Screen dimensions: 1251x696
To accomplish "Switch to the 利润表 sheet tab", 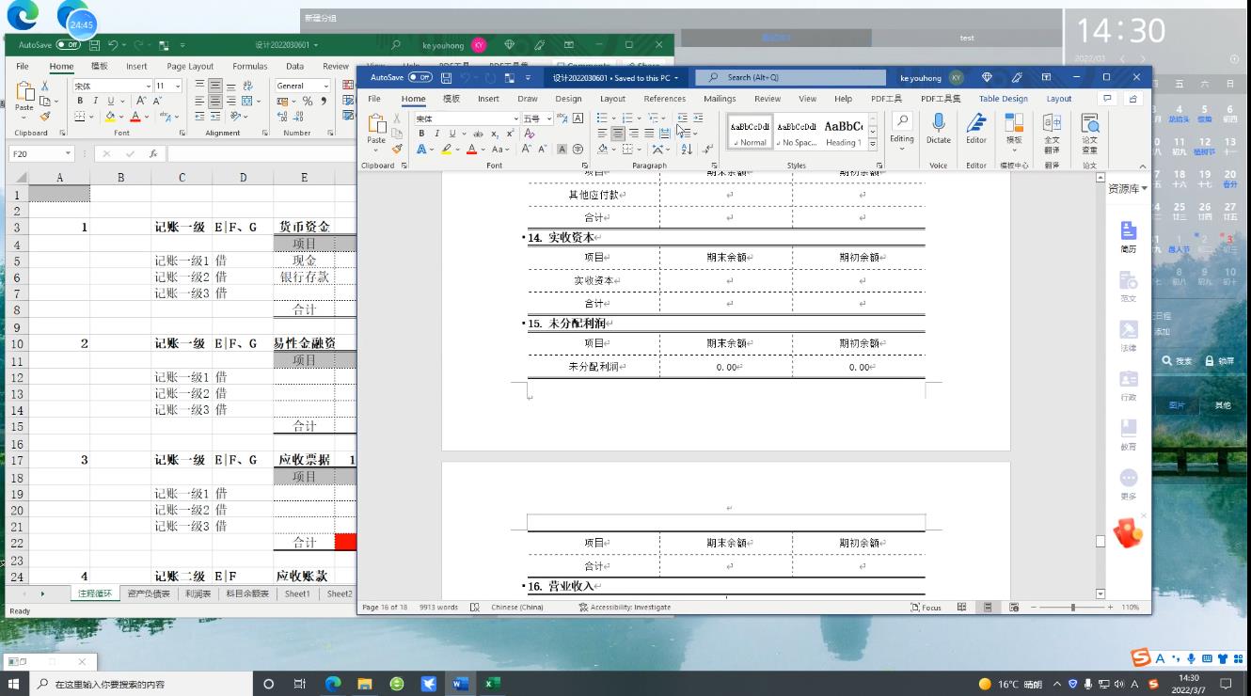I will click(x=198, y=594).
